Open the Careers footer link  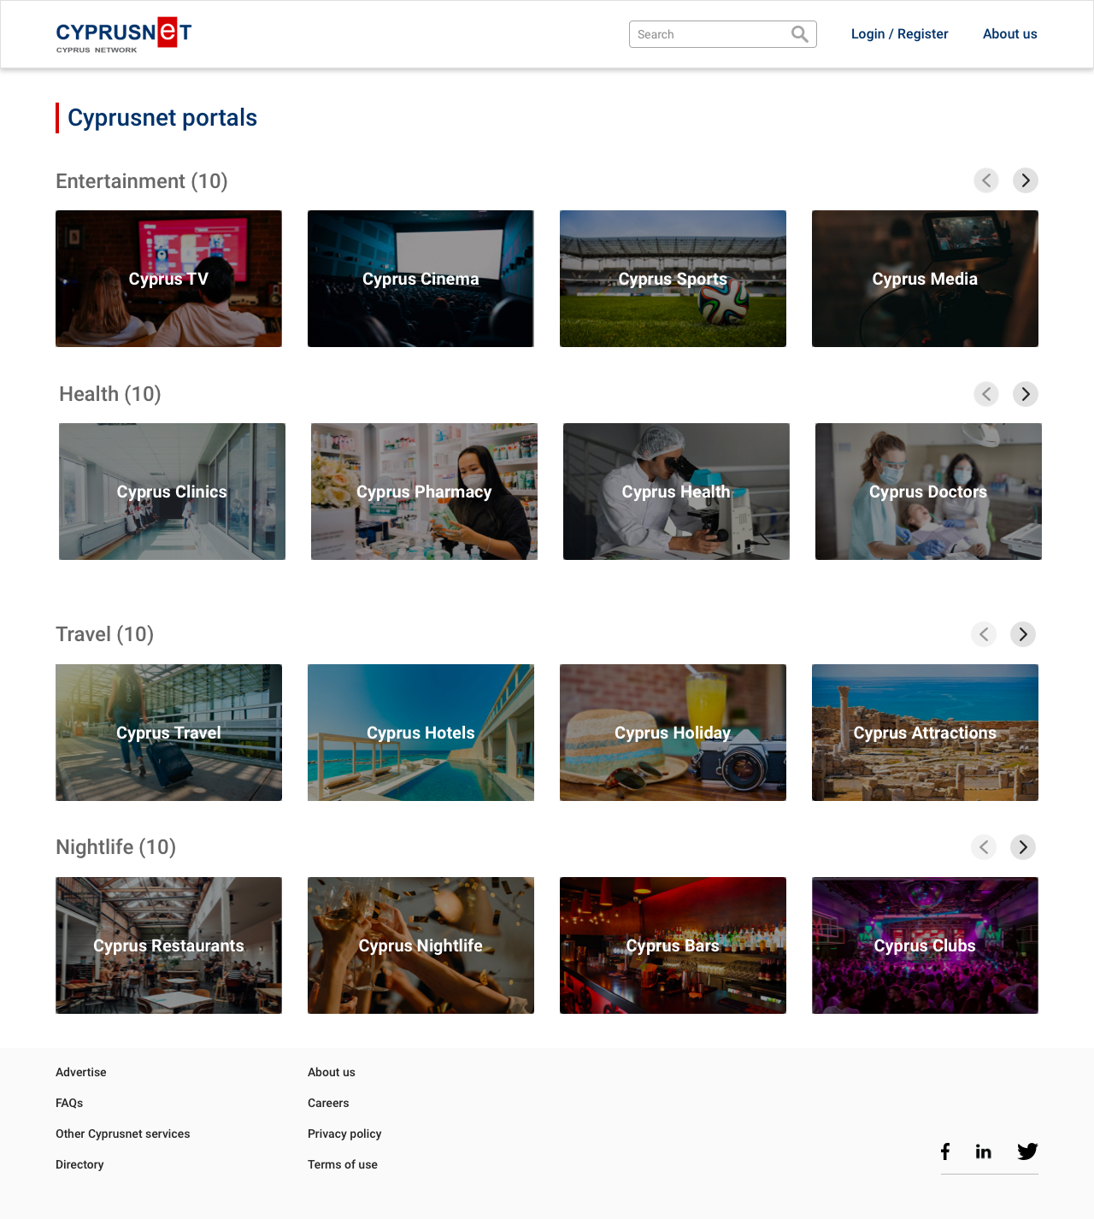[328, 1103]
